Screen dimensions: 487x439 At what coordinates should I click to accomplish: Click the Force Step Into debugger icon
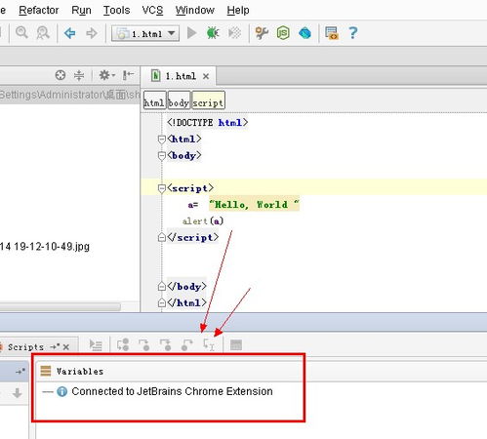(x=165, y=345)
